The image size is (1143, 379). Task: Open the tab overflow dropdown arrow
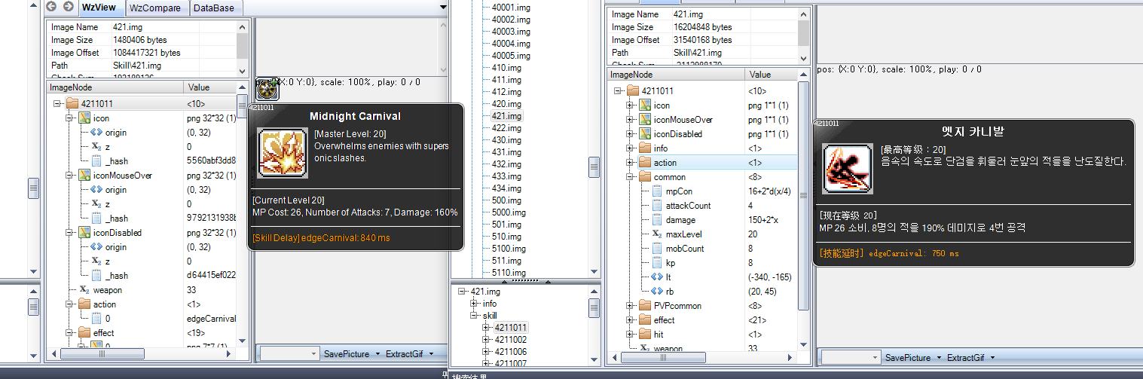[x=443, y=8]
